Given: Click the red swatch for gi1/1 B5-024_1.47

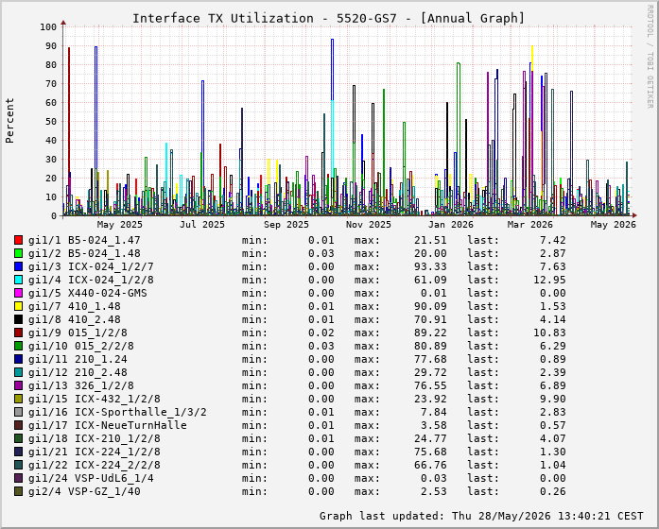Looking at the screenshot, I should pyautogui.click(x=18, y=240).
